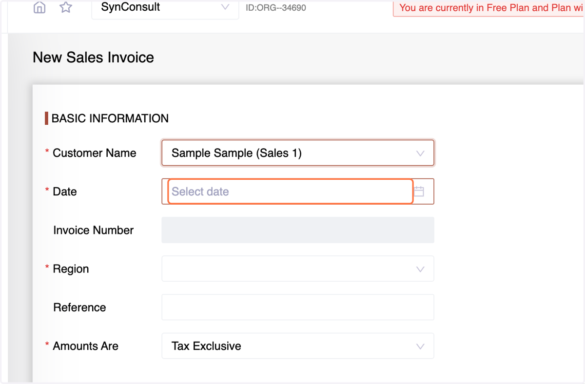585x384 pixels.
Task: Click the Amounts Are label
Action: tap(86, 346)
